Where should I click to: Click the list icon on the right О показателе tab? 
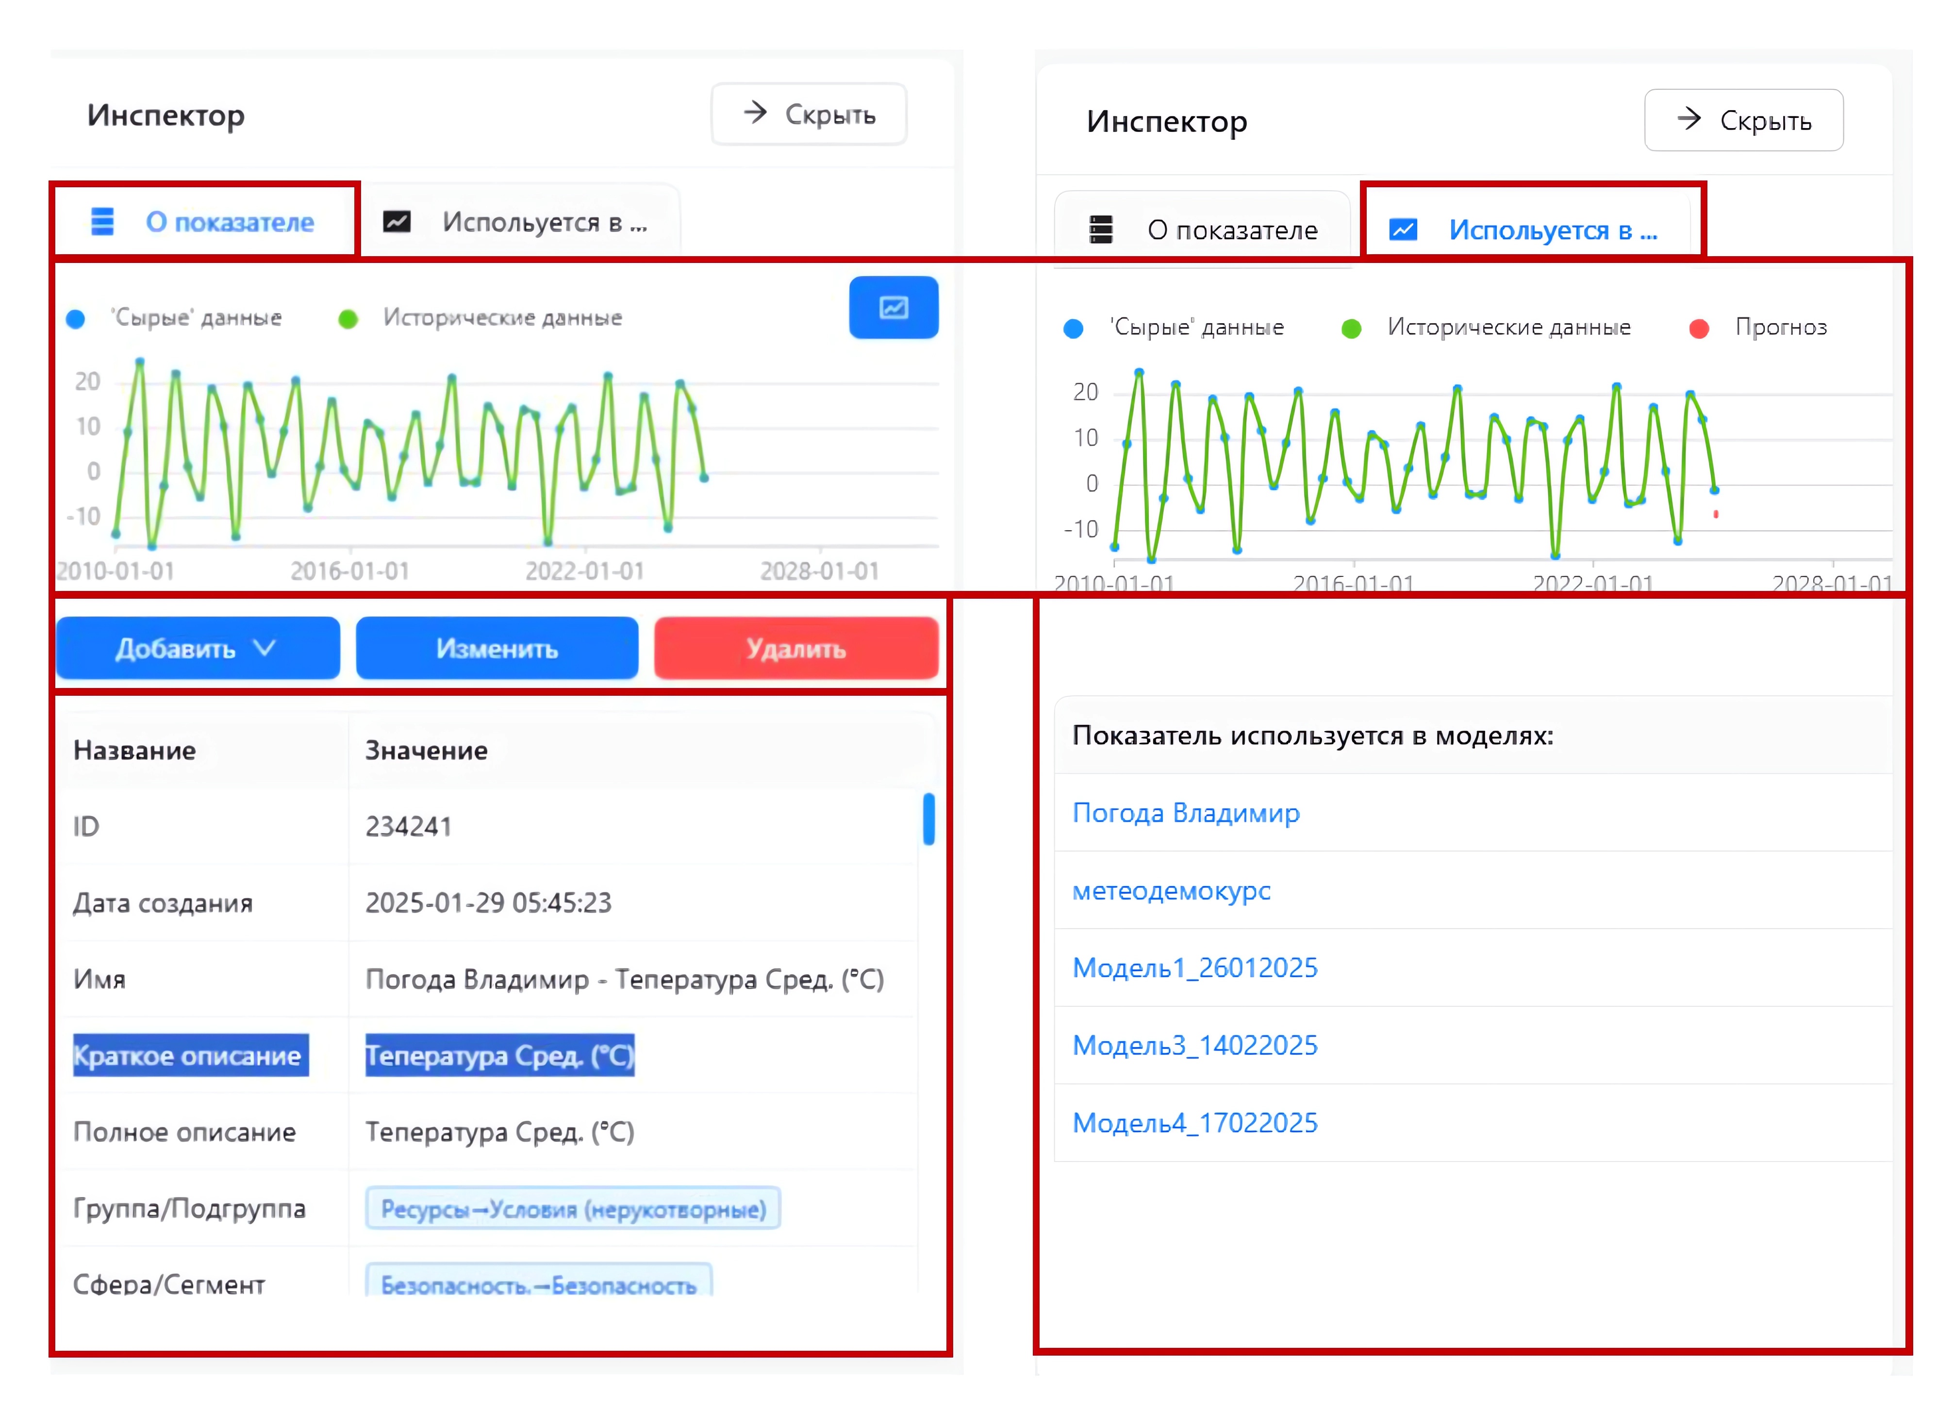pos(1100,230)
